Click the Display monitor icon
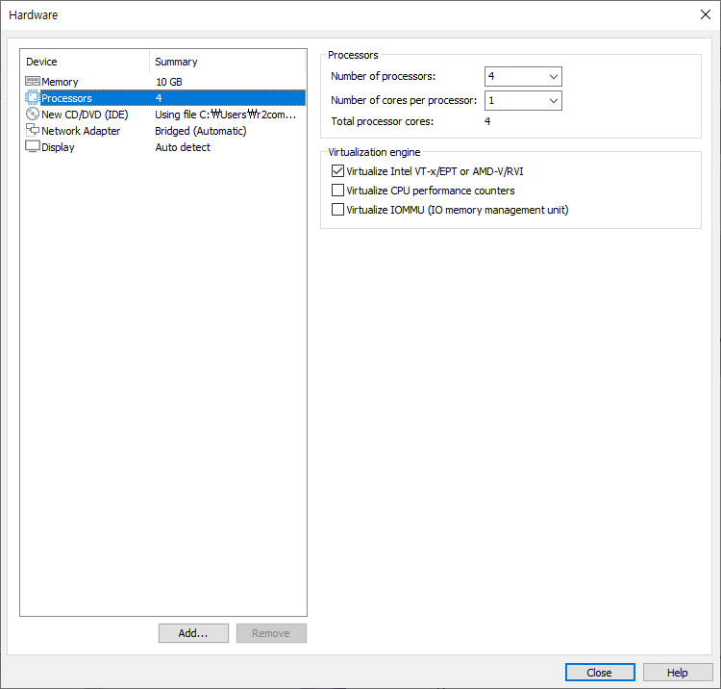721x689 pixels. click(32, 147)
